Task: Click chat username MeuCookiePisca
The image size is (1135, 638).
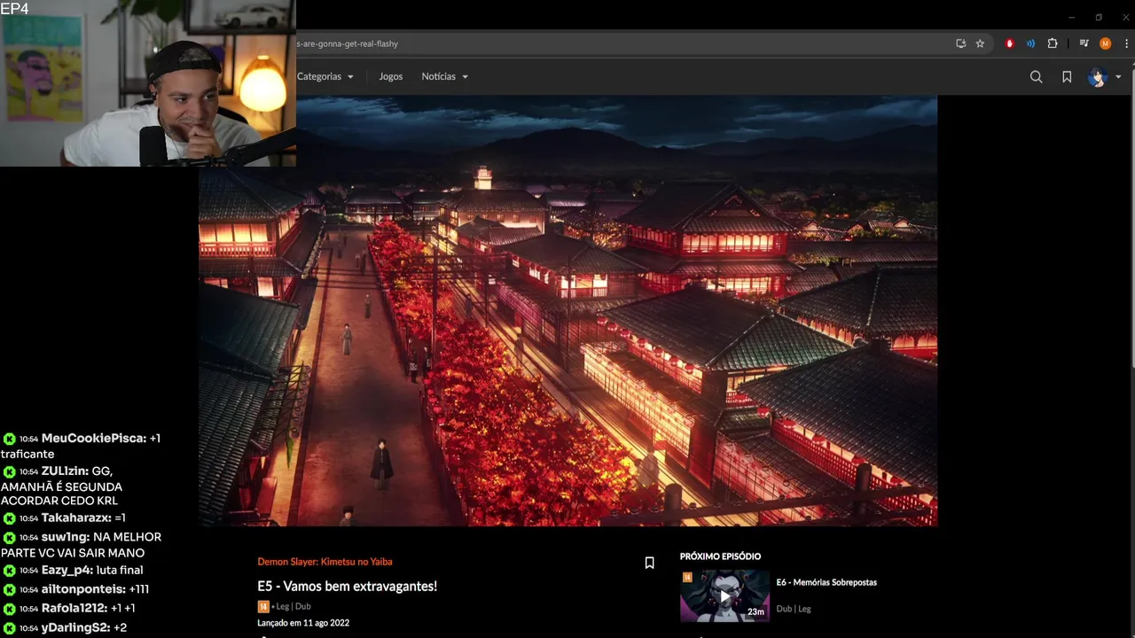Action: point(93,439)
